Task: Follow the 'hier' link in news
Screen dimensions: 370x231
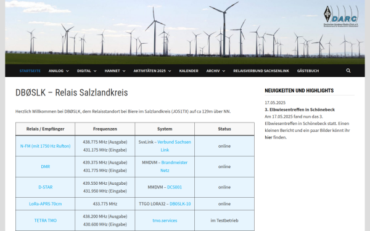Action: point(268,137)
